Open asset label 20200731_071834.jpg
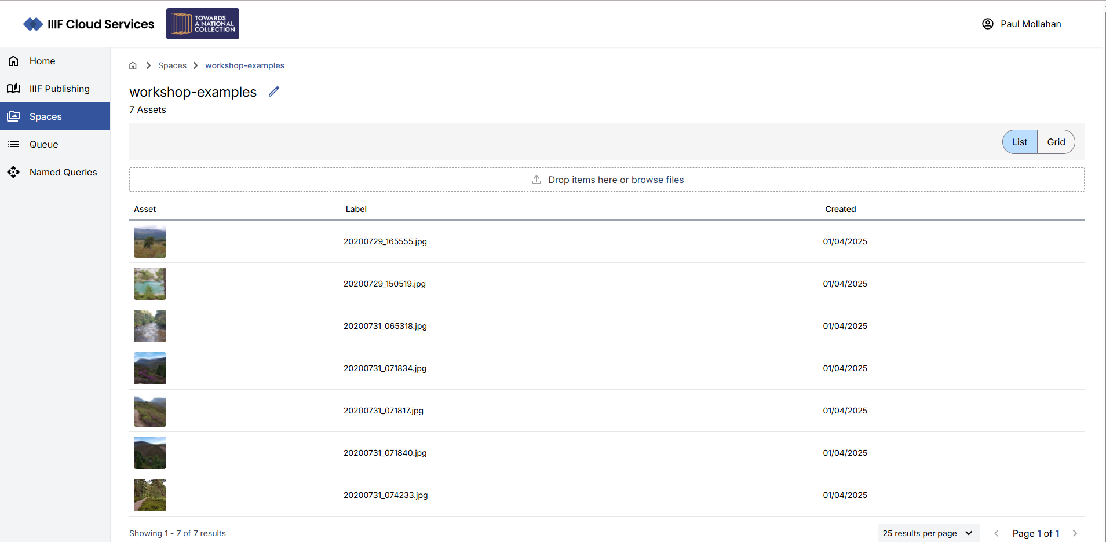1106x542 pixels. pyautogui.click(x=385, y=368)
